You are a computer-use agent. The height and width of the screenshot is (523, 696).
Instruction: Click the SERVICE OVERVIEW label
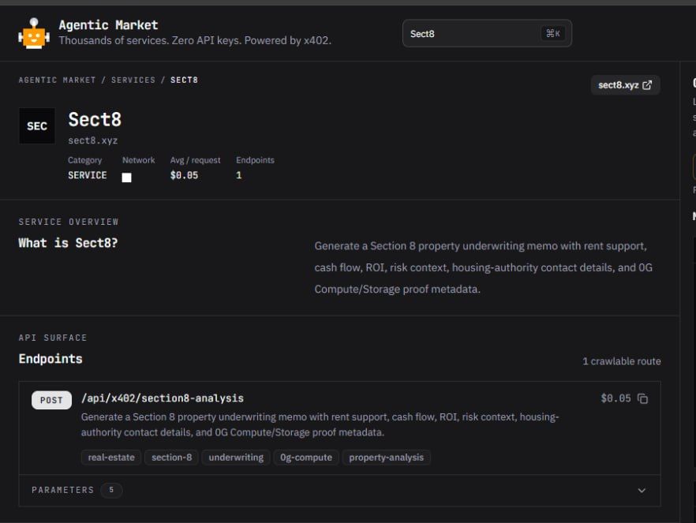(x=69, y=222)
